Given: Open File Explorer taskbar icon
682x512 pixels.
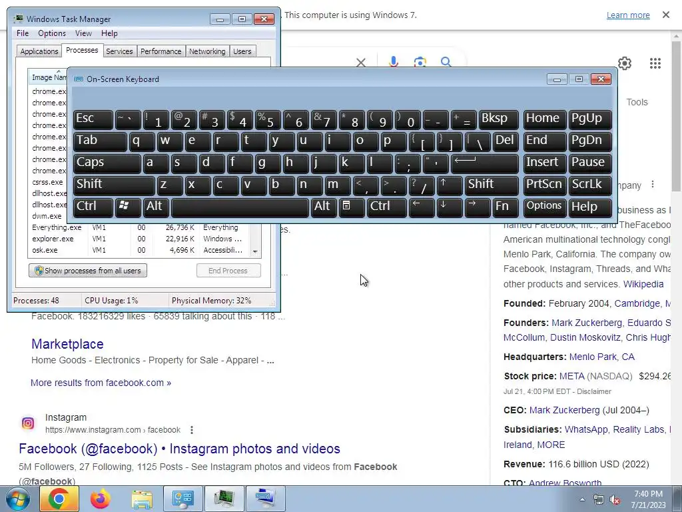Looking at the screenshot, I should [x=142, y=499].
